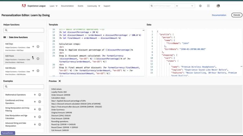Open the Experience League home link
Screen dimensions: 243x136
(37, 6)
